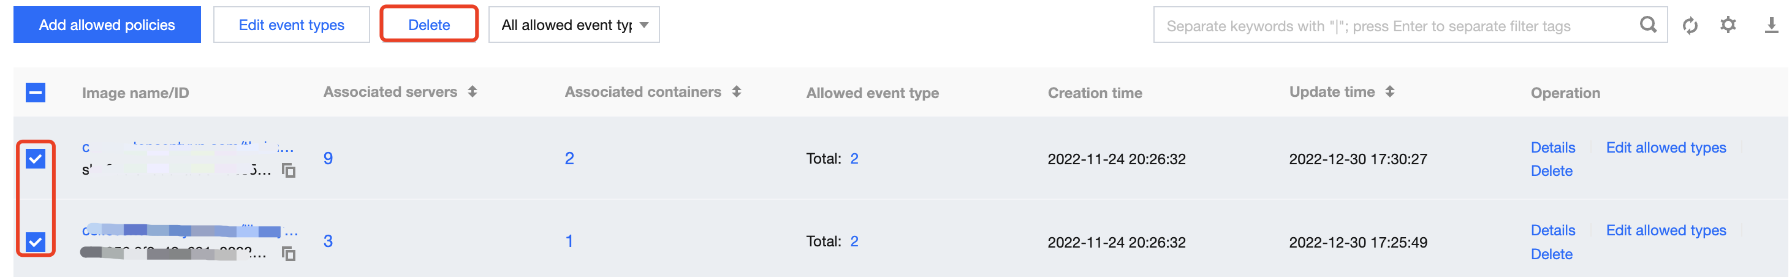Click the download export icon
The image size is (1792, 277).
pos(1771,26)
